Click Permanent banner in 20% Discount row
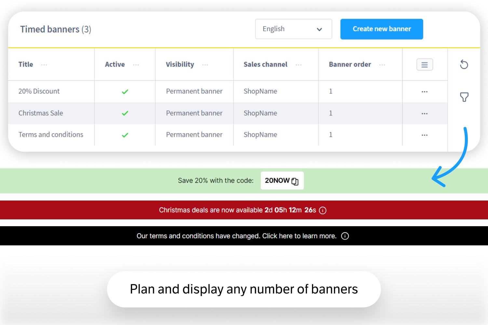Image resolution: width=488 pixels, height=325 pixels. pyautogui.click(x=194, y=91)
